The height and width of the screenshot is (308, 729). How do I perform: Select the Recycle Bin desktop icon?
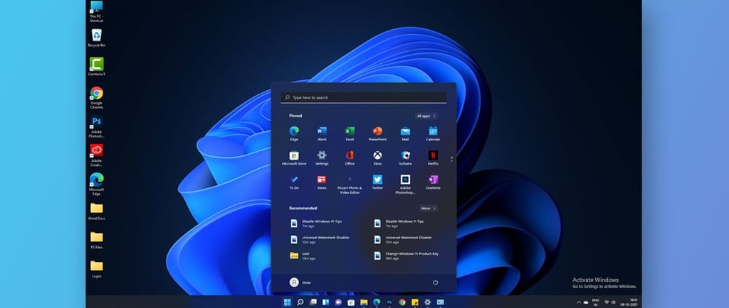(96, 38)
